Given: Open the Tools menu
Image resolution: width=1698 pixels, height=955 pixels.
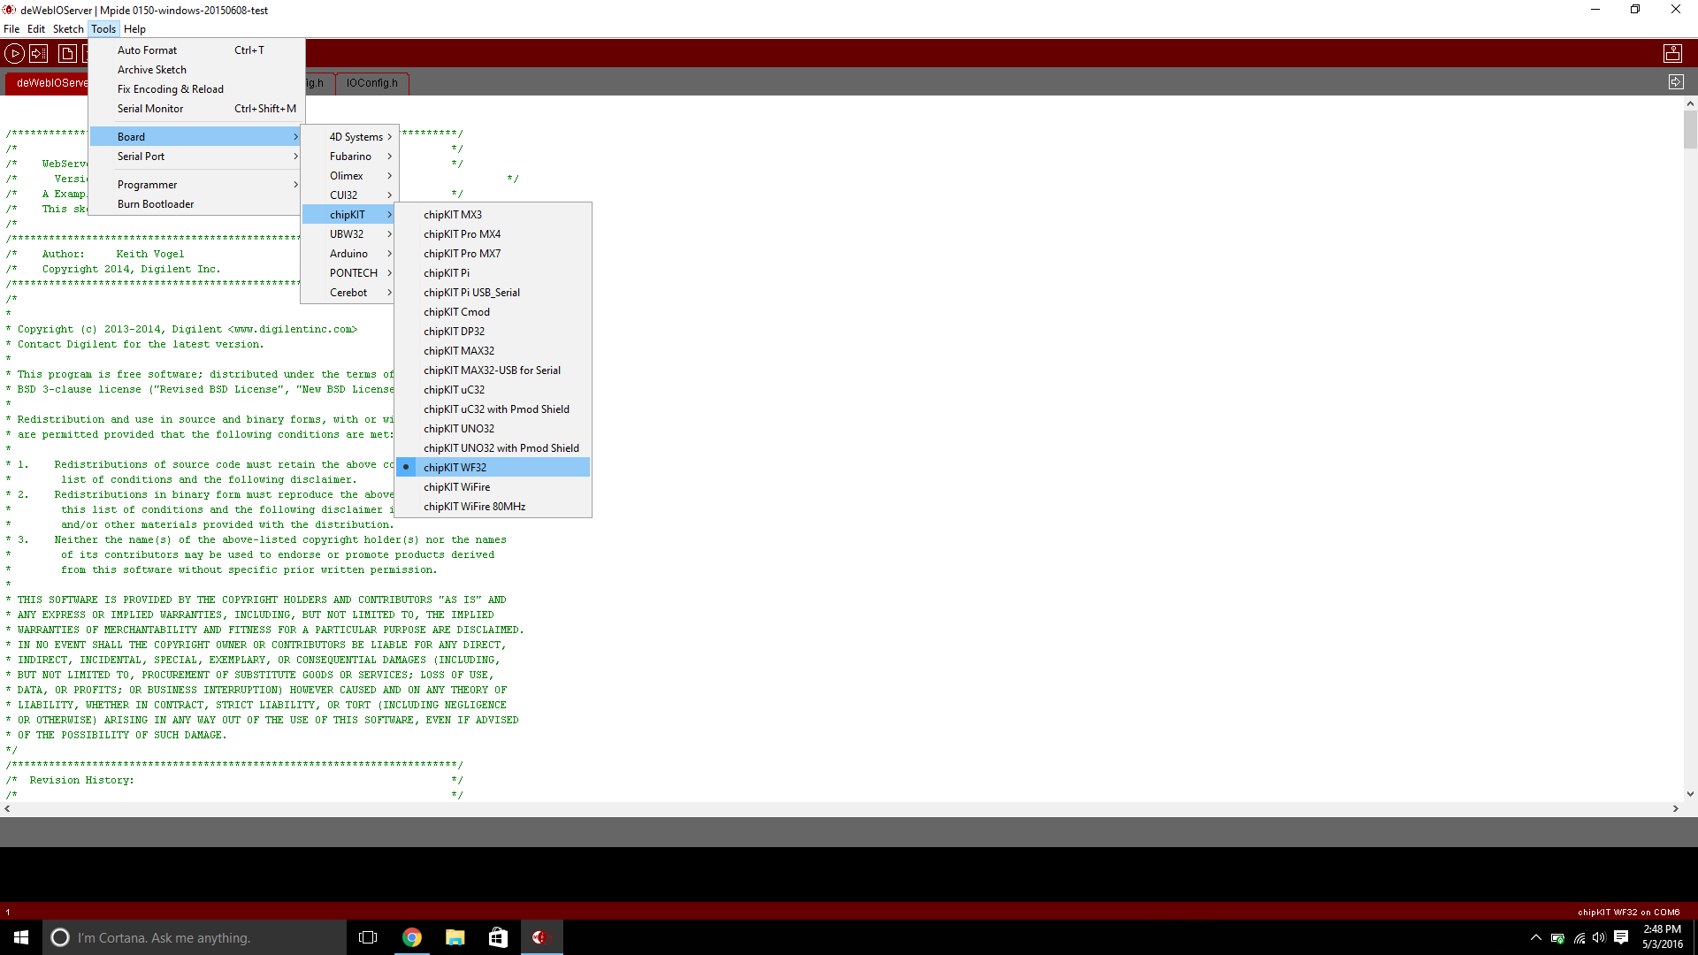Looking at the screenshot, I should tap(103, 29).
